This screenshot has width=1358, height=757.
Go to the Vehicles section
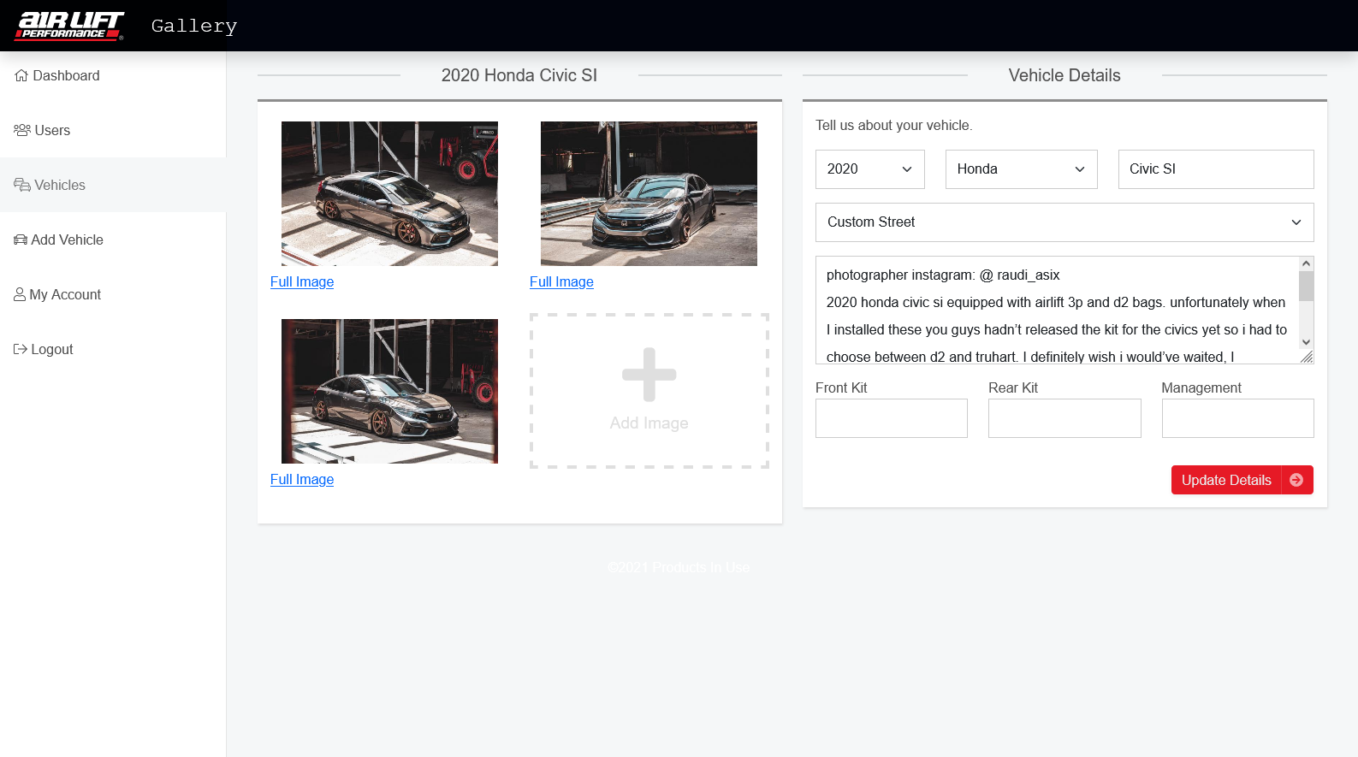tap(113, 185)
